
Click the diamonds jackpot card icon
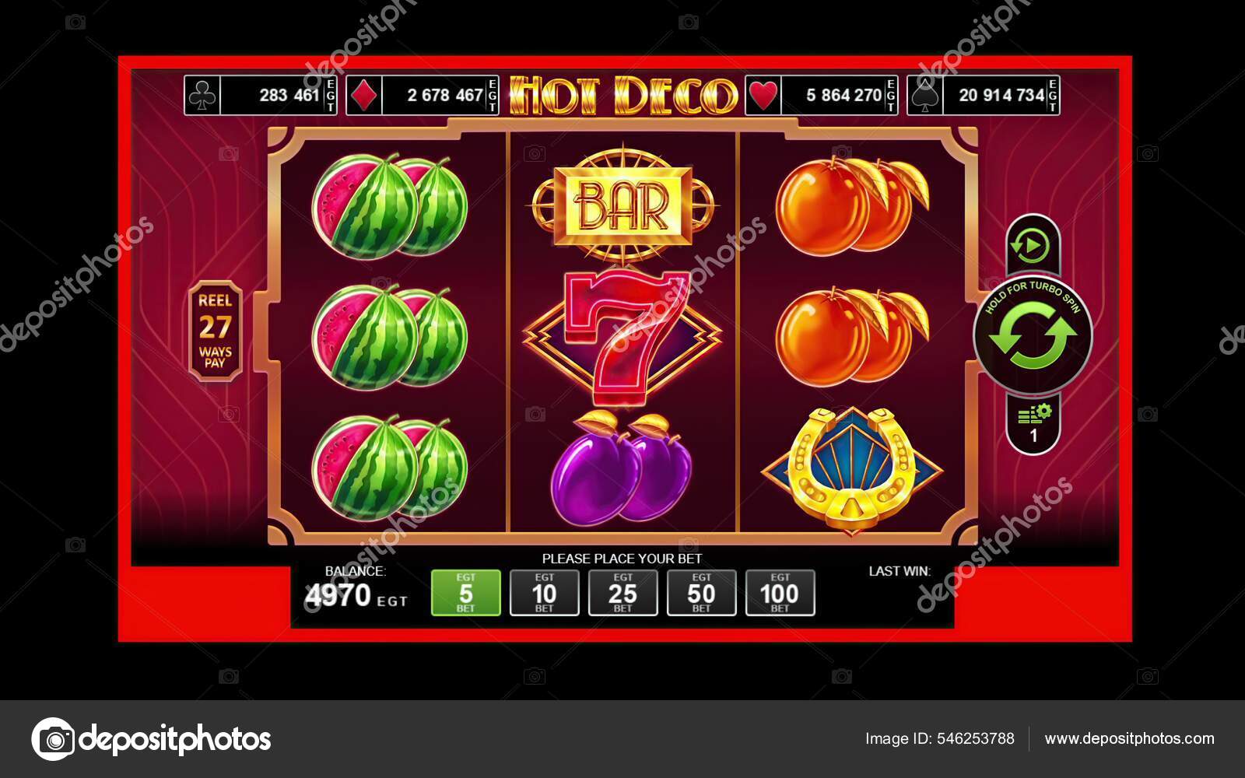(x=364, y=96)
